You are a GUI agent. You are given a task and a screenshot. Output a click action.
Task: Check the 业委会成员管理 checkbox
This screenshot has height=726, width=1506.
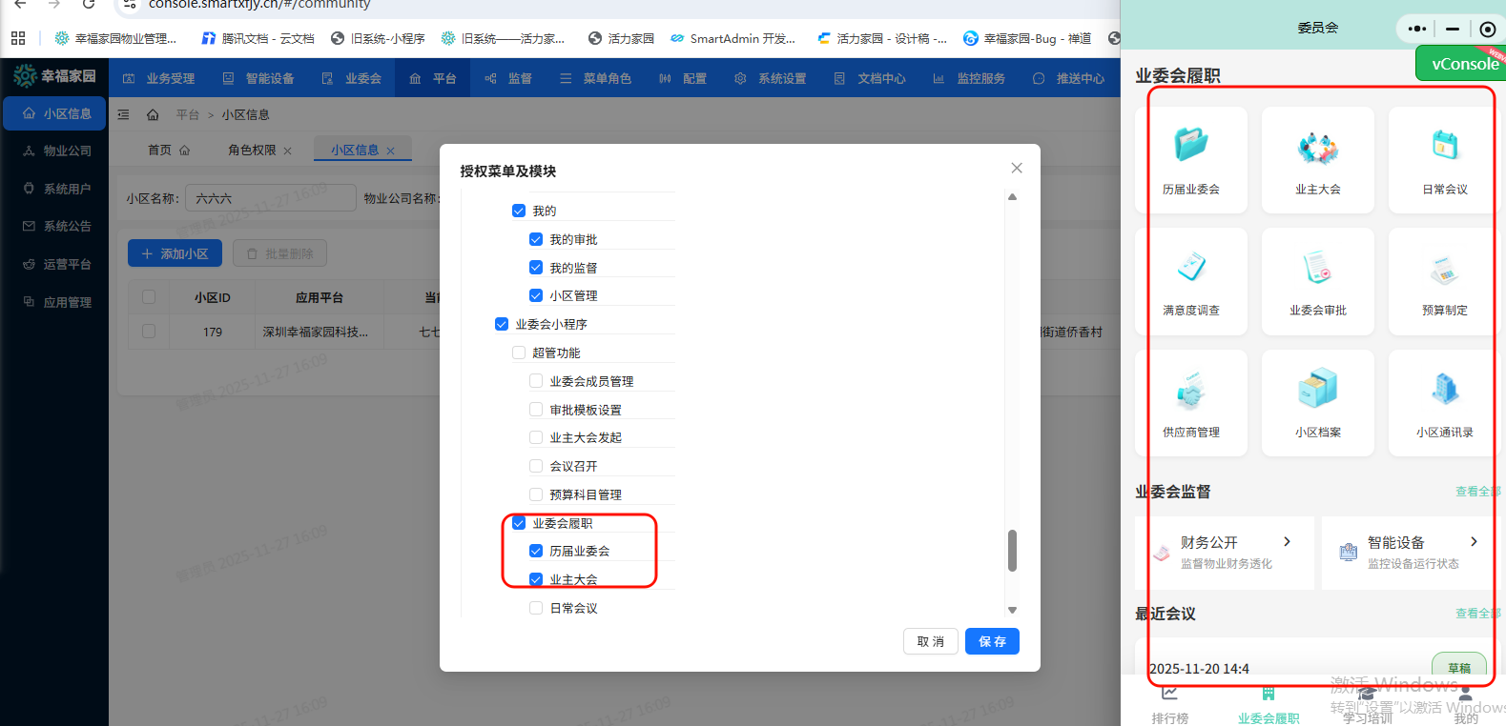[x=536, y=381]
